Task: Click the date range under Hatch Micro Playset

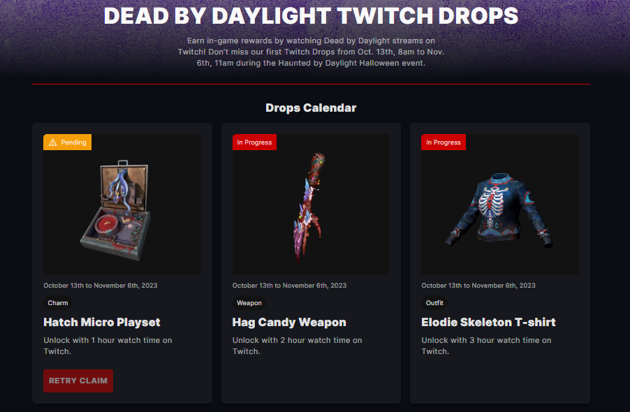Action: 101,286
